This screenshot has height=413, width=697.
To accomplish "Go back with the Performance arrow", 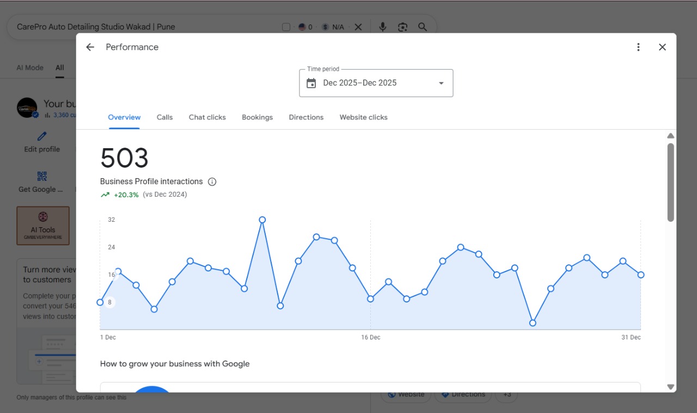I will pyautogui.click(x=90, y=47).
